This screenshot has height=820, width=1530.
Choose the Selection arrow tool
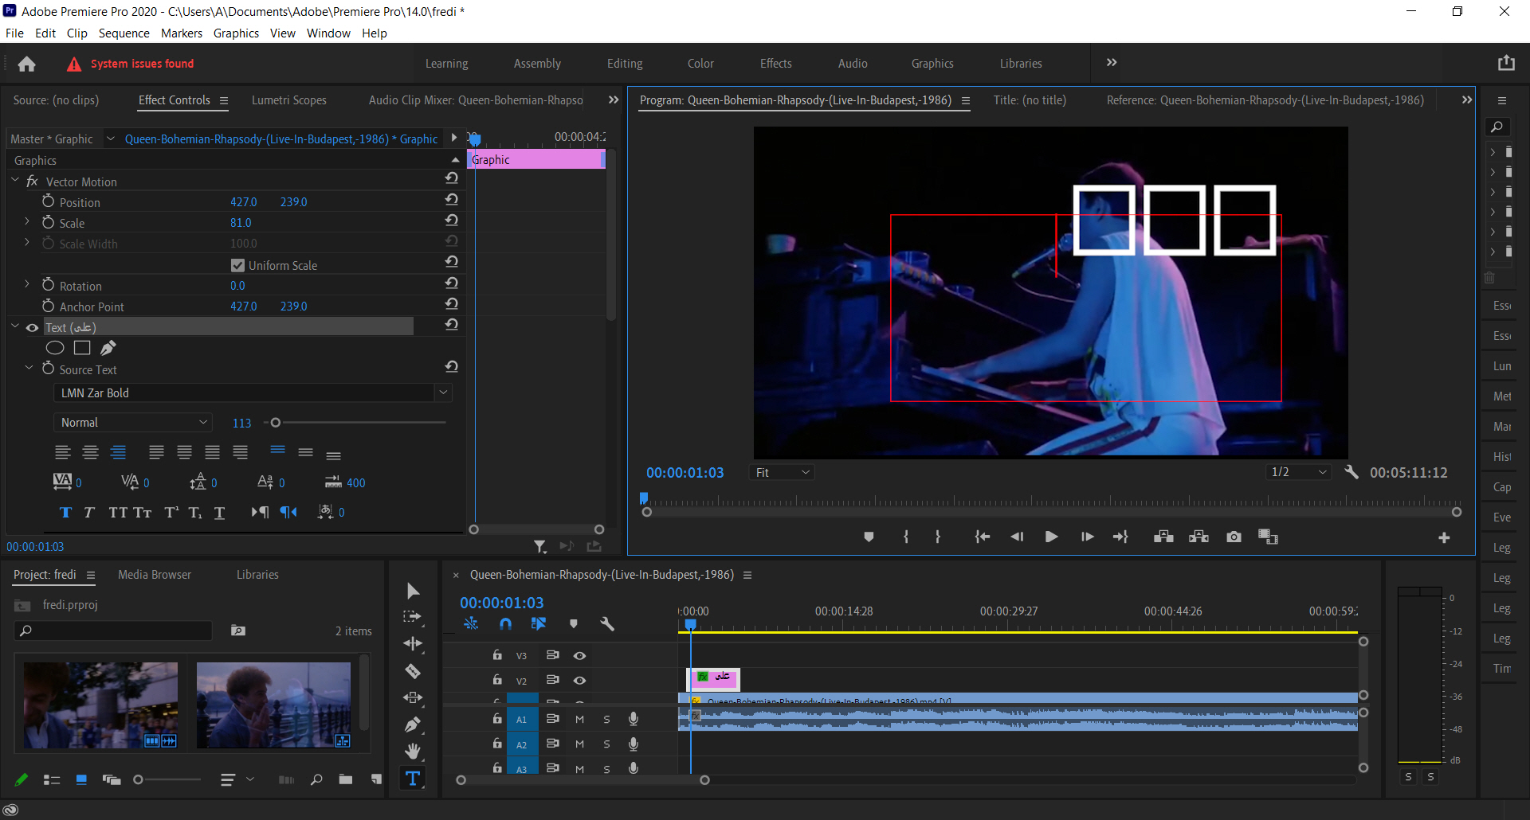(x=412, y=591)
